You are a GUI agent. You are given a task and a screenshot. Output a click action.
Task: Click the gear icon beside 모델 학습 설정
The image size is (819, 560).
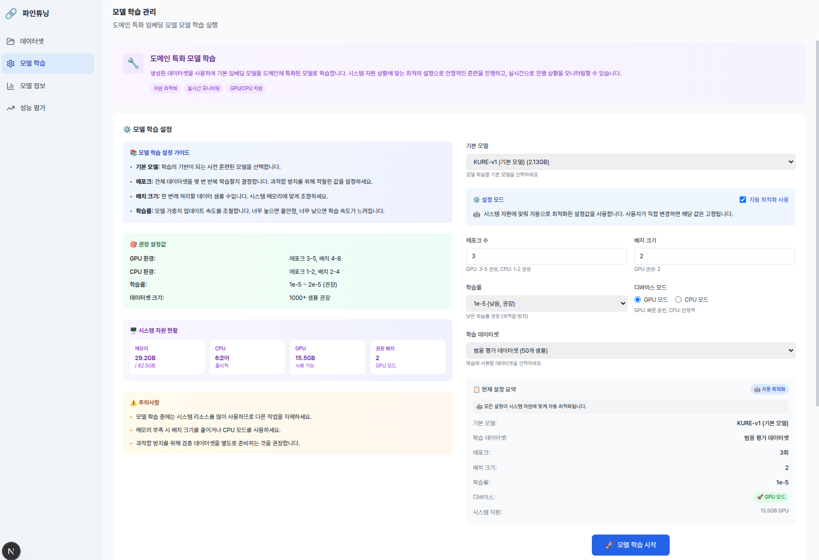tap(127, 129)
